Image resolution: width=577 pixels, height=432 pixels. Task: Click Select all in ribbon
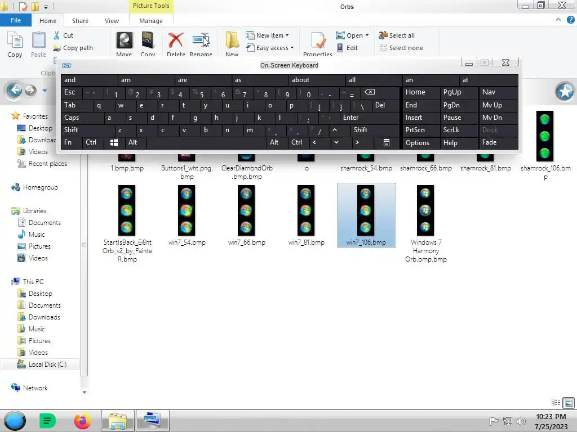coord(397,35)
